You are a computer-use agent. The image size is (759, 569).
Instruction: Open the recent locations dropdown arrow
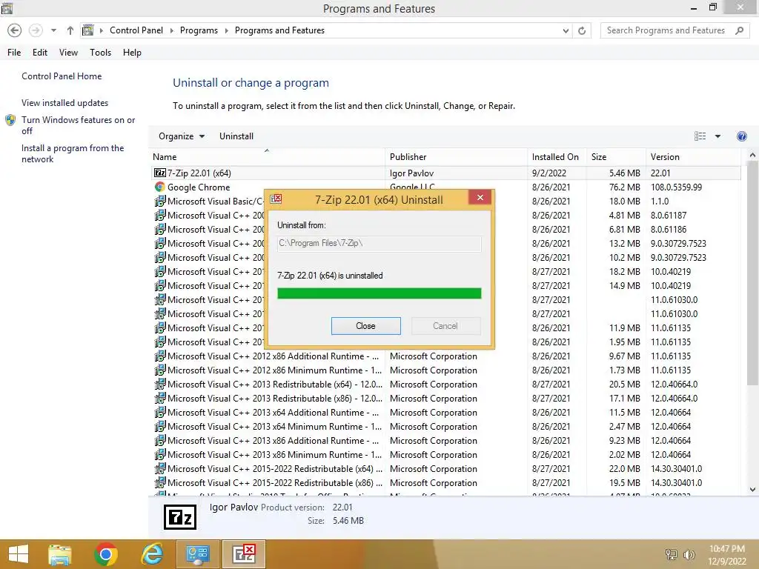[53, 30]
